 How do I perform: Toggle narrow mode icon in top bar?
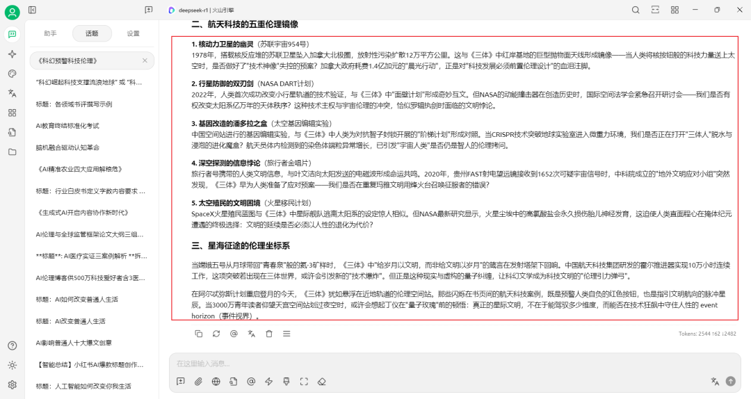655,10
